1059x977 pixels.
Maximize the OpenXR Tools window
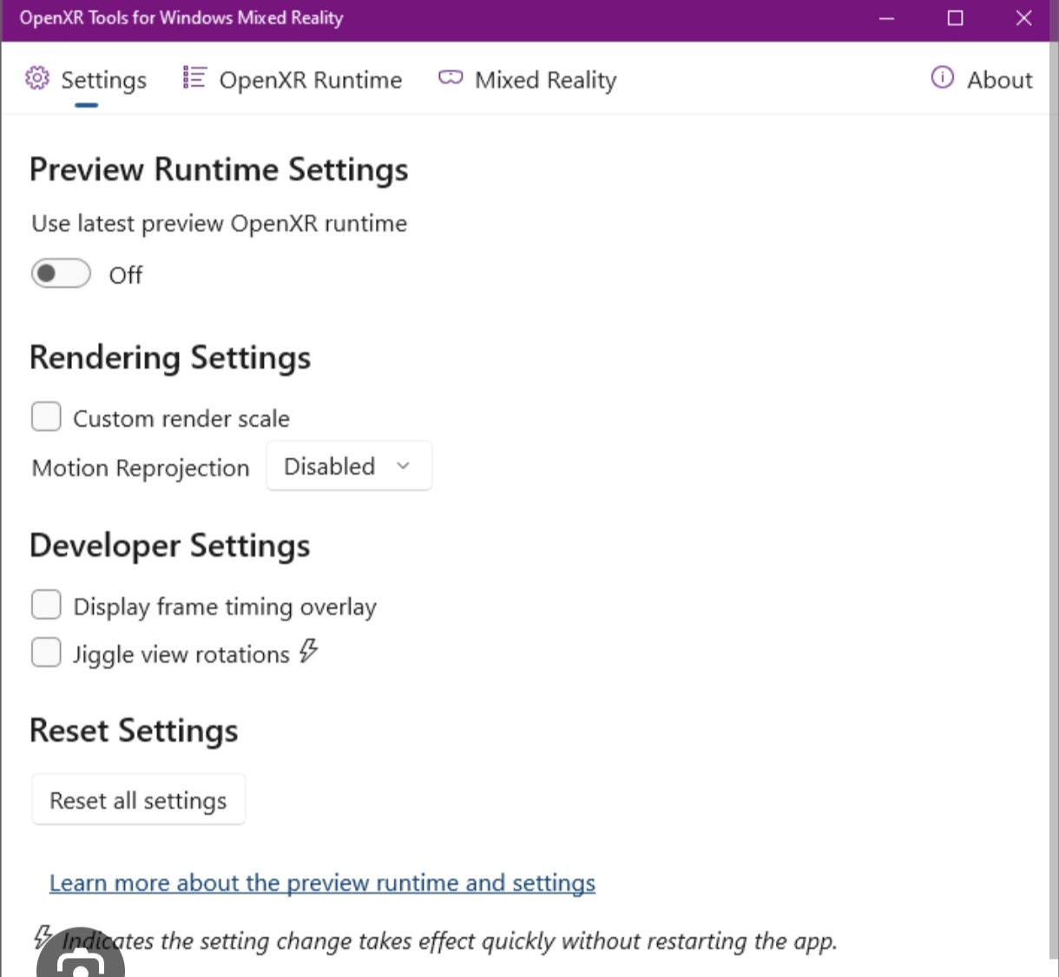coord(955,18)
